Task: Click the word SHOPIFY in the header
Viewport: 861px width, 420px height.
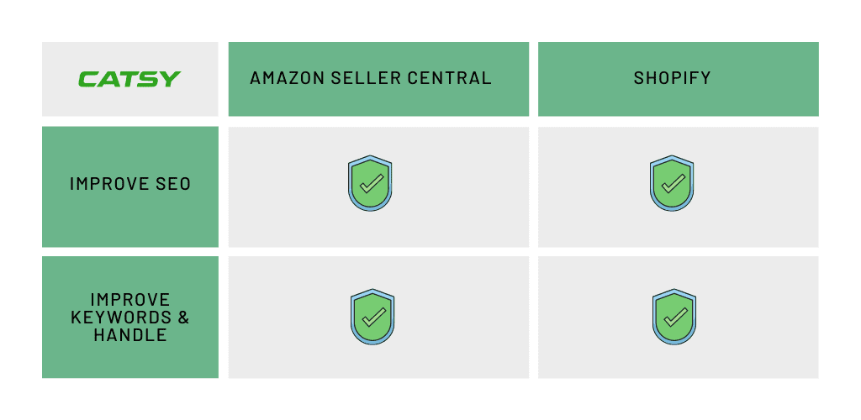Action: (x=672, y=78)
